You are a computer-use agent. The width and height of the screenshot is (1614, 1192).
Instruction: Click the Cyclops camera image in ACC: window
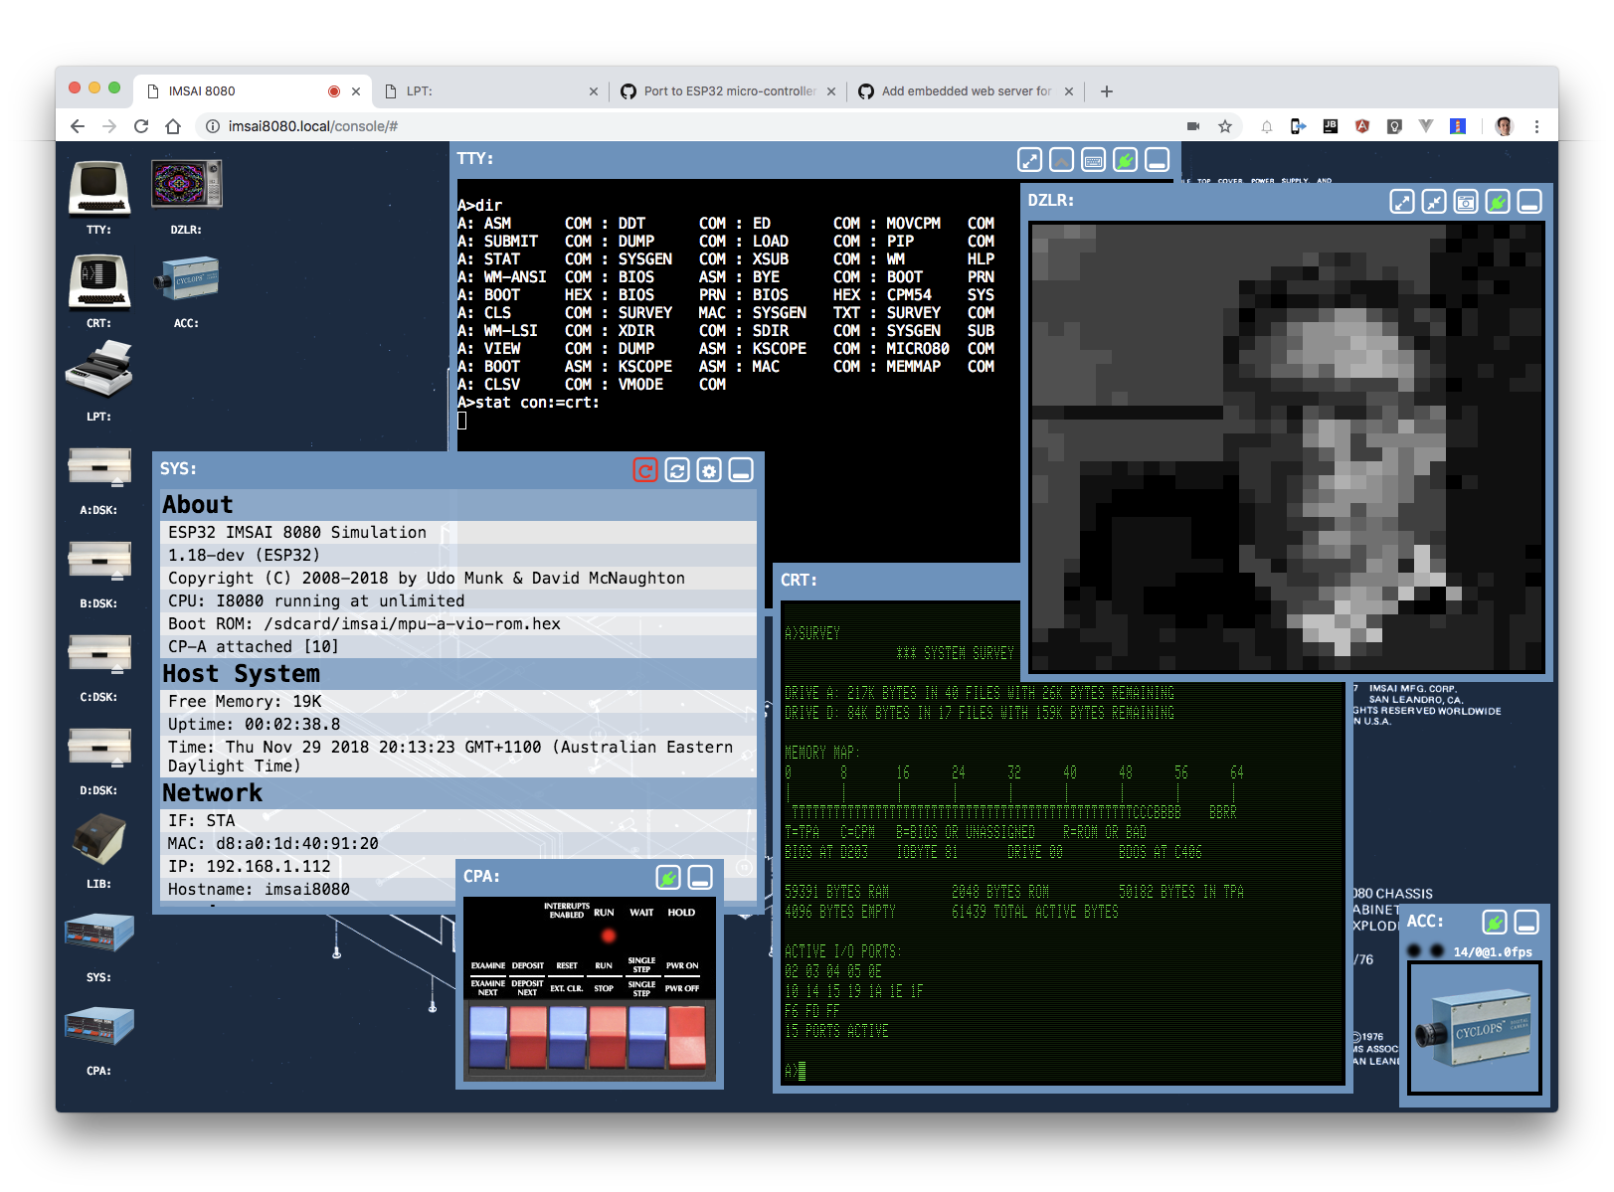tap(1475, 1028)
